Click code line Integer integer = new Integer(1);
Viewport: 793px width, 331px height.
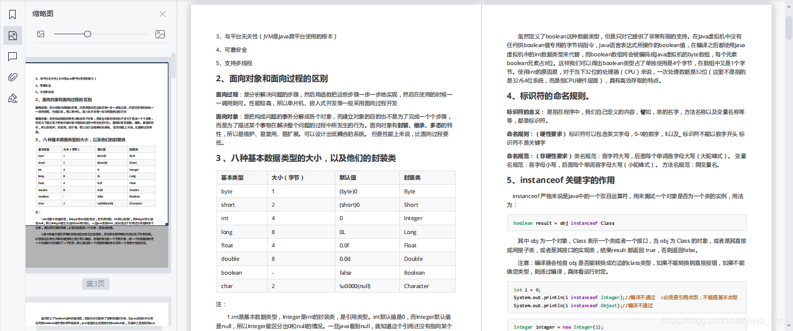coord(558,327)
